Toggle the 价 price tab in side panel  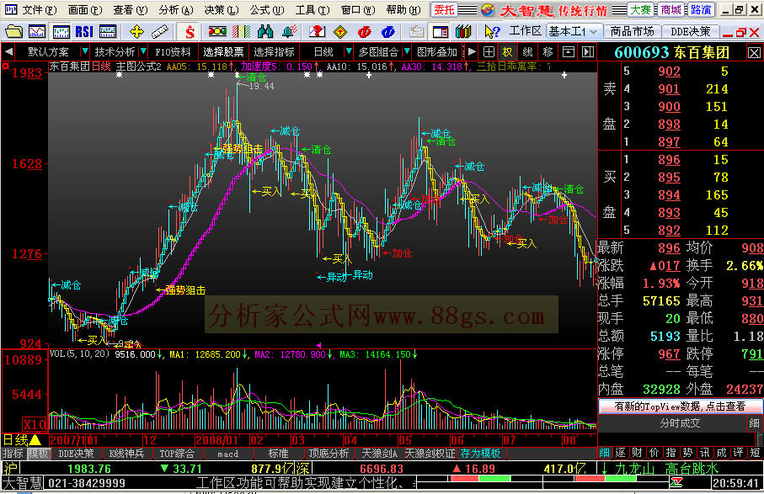(x=654, y=453)
